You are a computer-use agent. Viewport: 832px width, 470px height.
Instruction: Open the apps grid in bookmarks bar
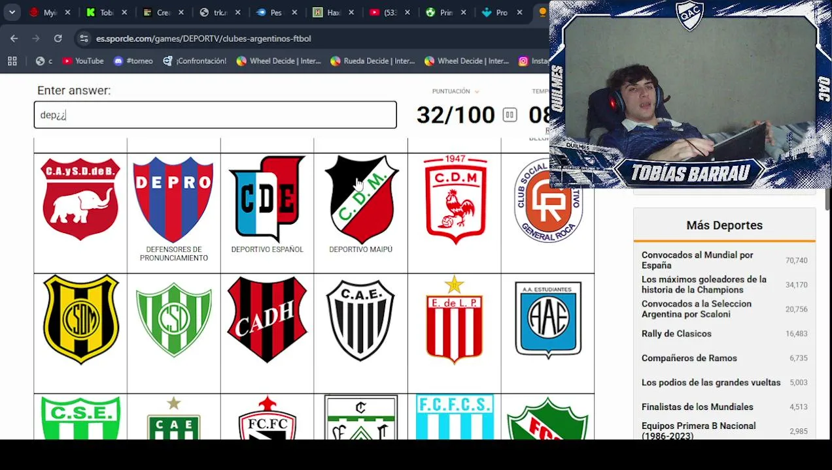coord(12,61)
